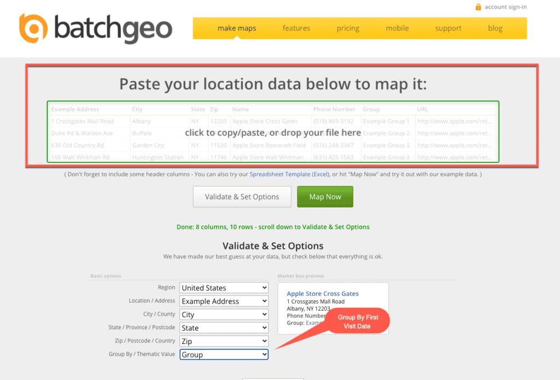Click the location data paste area
Image resolution: width=560 pixels, height=380 pixels.
(273, 133)
